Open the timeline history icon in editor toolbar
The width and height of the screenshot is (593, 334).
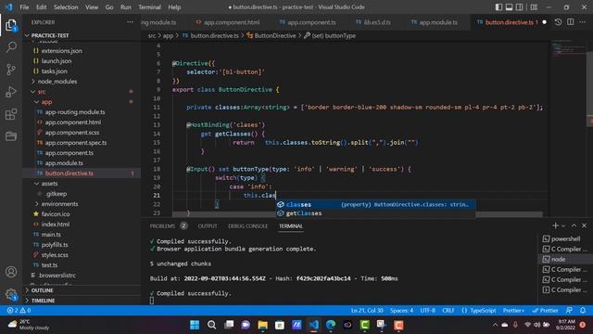tap(558, 22)
